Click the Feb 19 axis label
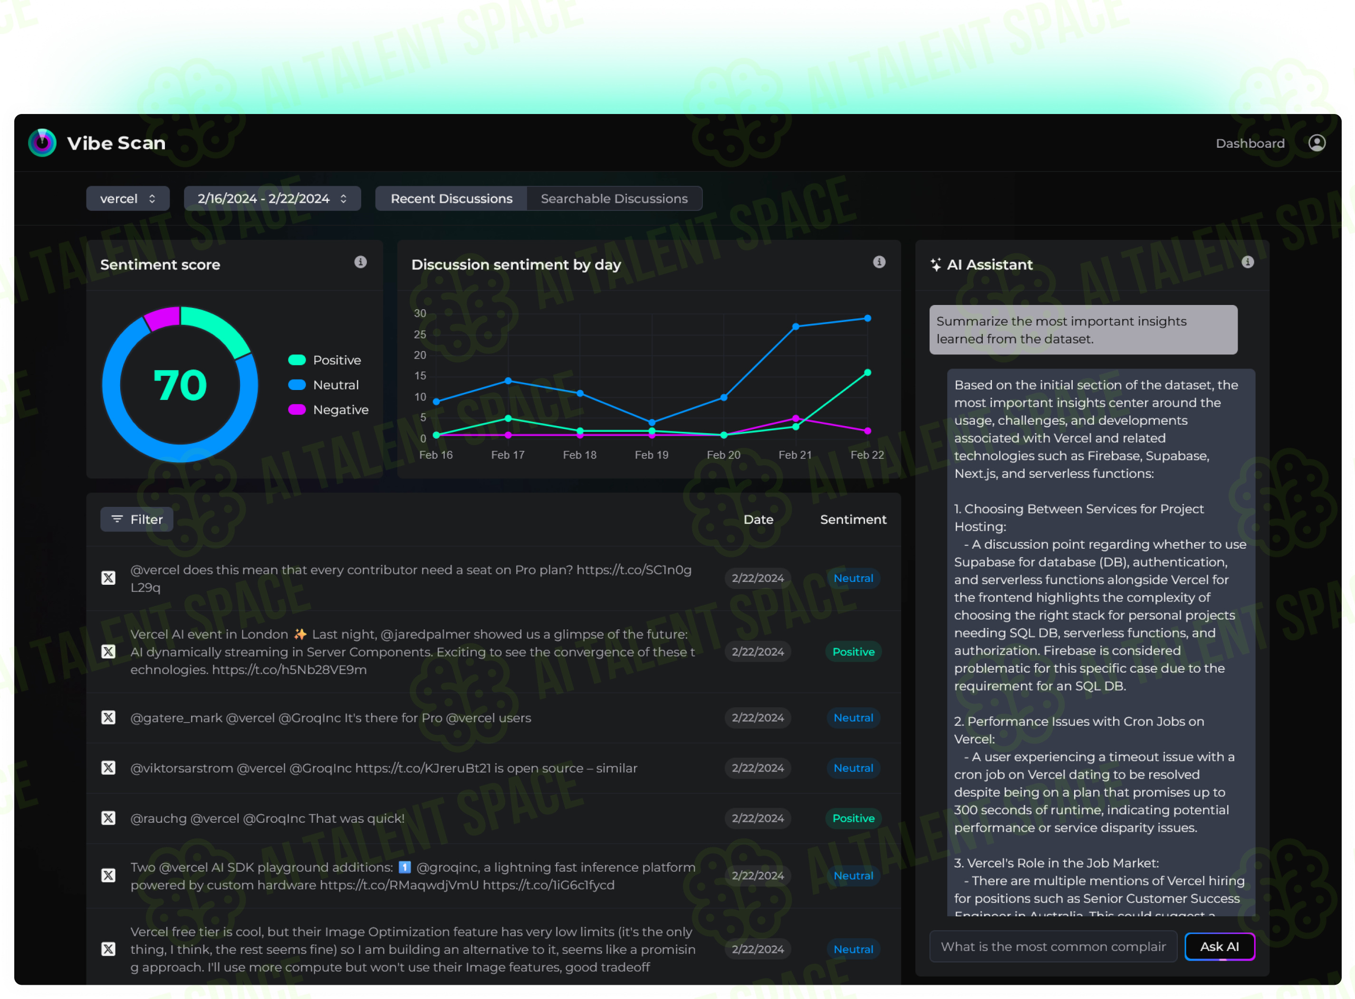Viewport: 1355px width, 999px height. 652,455
